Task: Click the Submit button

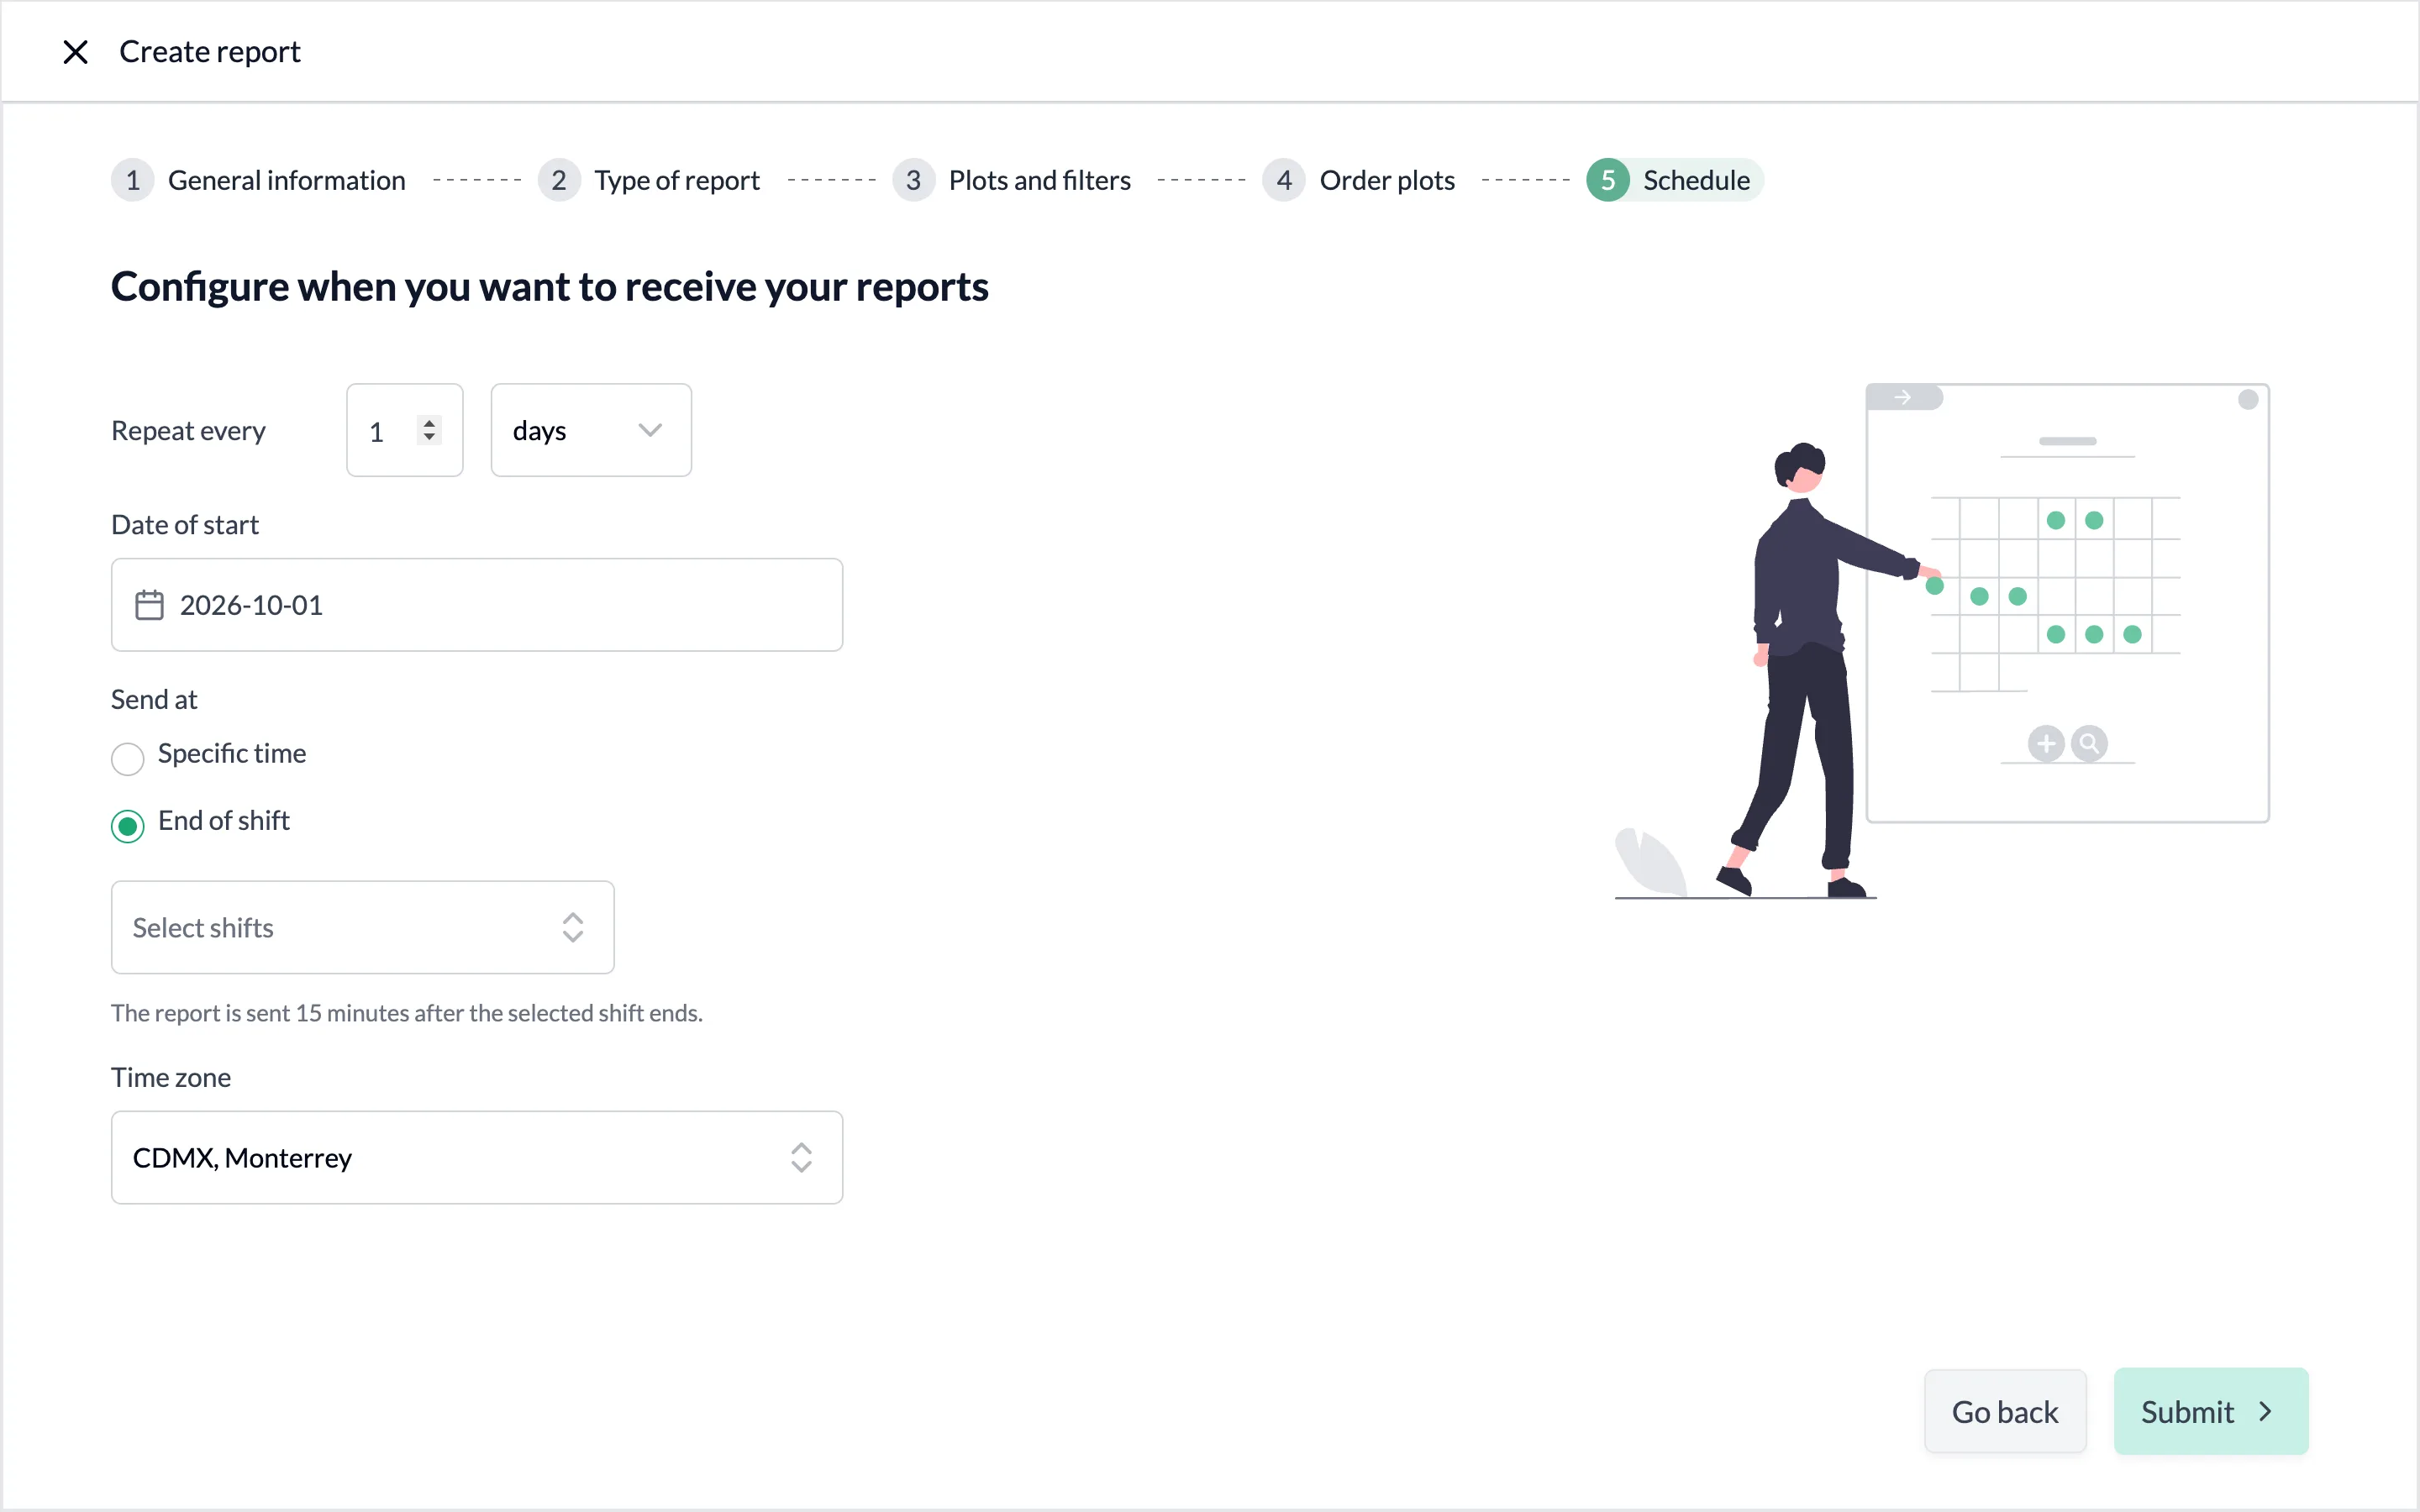Action: [2210, 1411]
